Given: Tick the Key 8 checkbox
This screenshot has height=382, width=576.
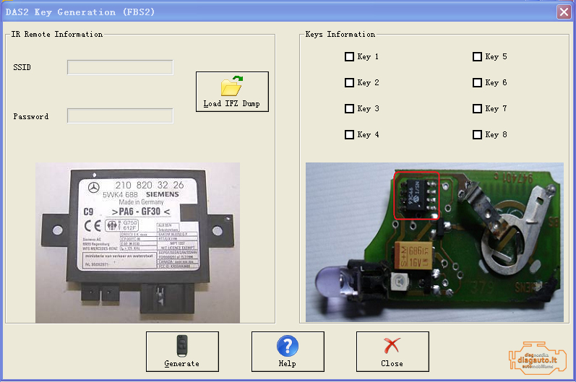Looking at the screenshot, I should (x=477, y=135).
